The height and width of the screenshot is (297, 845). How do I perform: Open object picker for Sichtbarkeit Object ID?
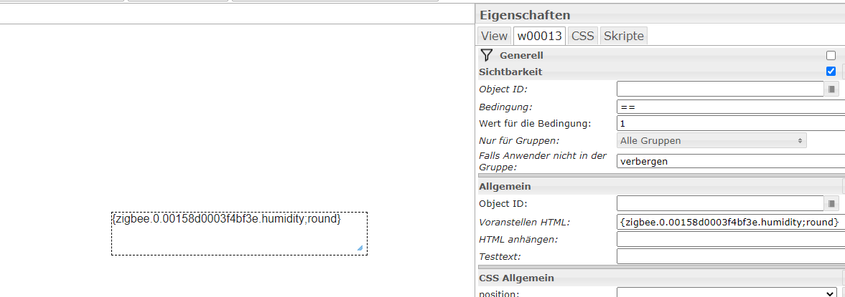[x=831, y=89]
